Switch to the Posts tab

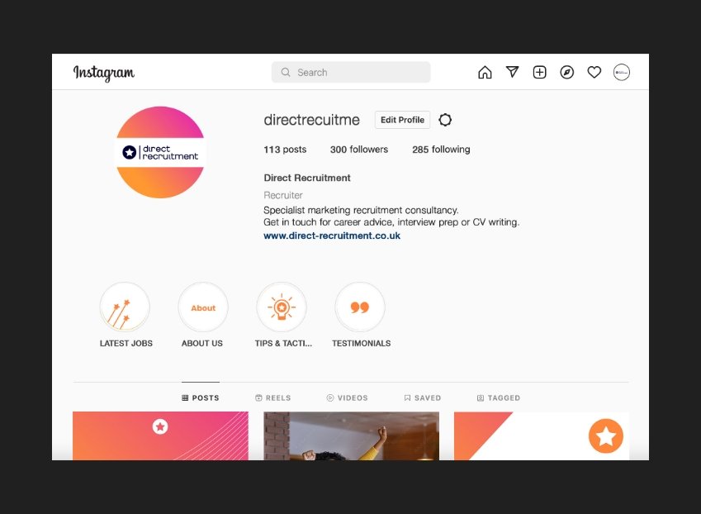(201, 397)
